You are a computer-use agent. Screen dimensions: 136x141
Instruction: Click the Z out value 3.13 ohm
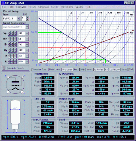click(x=101, y=123)
